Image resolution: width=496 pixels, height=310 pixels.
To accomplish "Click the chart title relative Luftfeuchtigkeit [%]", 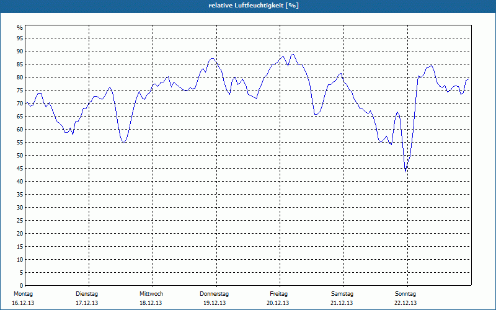I will coord(254,6).
